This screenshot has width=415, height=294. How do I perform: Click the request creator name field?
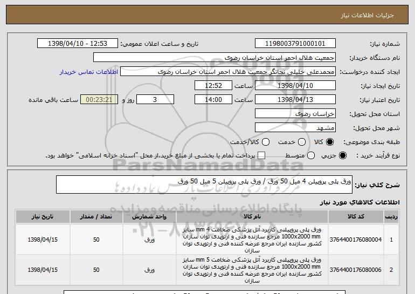point(228,72)
